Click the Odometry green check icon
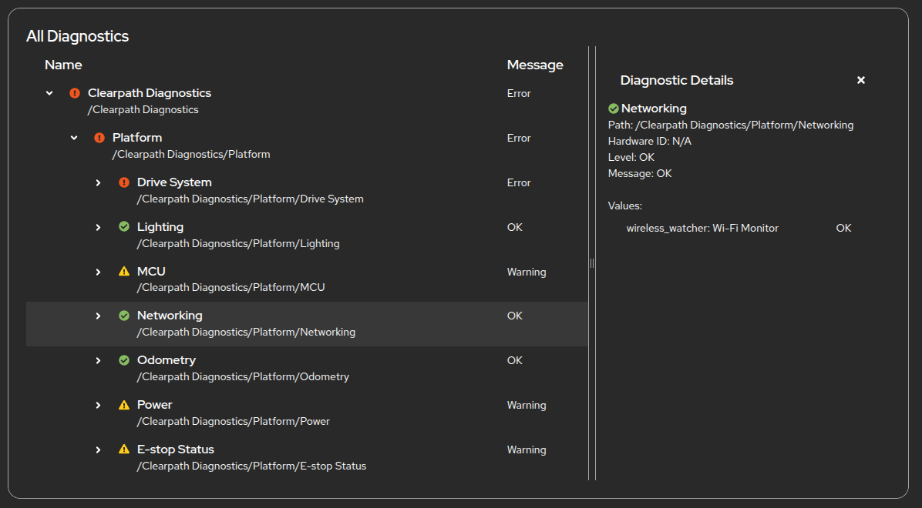This screenshot has height=508, width=922. (x=124, y=360)
